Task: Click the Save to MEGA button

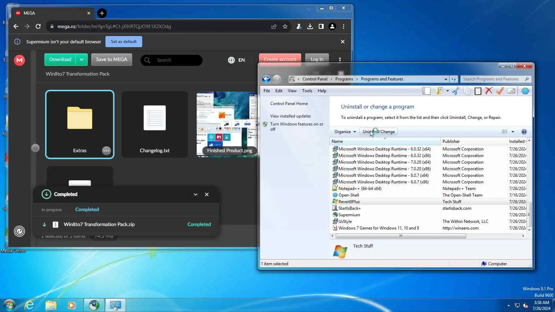Action: (112, 60)
